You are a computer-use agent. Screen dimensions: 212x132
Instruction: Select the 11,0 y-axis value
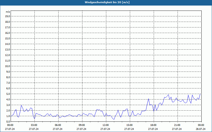(x=8, y=61)
